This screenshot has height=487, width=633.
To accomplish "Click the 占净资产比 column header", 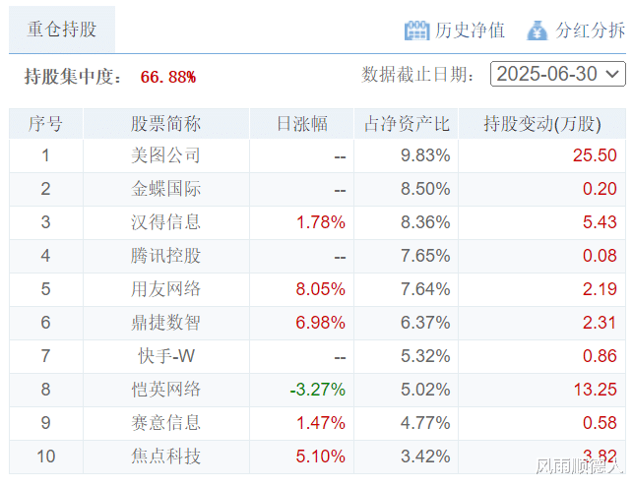I will pos(407,123).
